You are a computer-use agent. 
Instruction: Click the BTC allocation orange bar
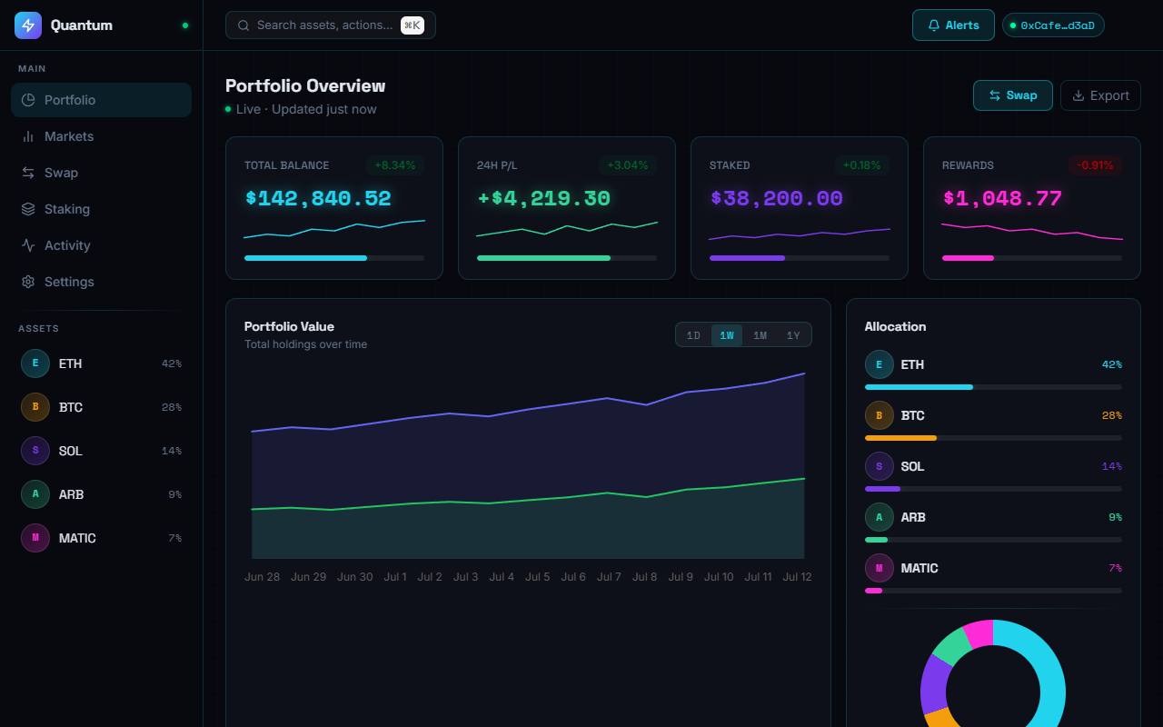[x=993, y=438]
